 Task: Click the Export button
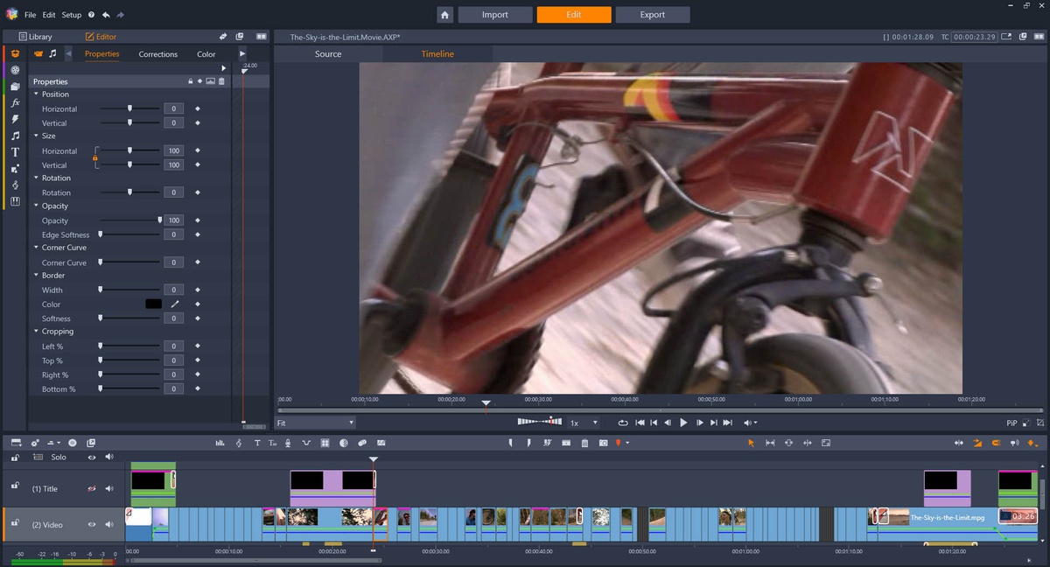(x=652, y=15)
